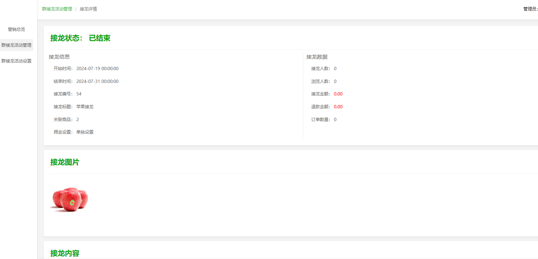Screen dimensions: 538x259
Task: Select 群接龙活动管理 in the left sidebar
Action: (x=16, y=45)
